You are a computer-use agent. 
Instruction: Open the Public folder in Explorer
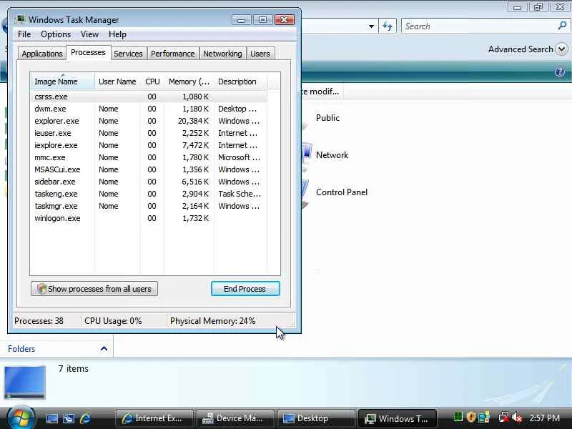pyautogui.click(x=327, y=118)
